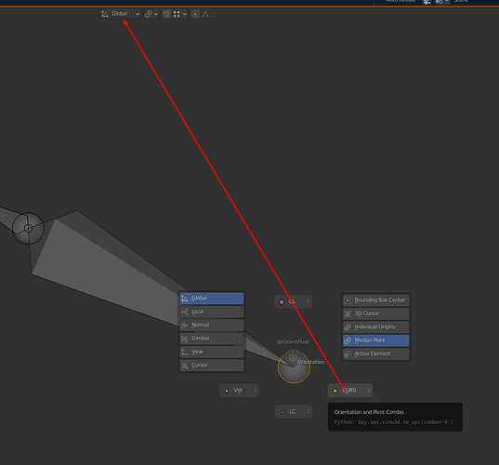This screenshot has width=499, height=465.
Task: Select View orientation in the list
Action: (212, 352)
